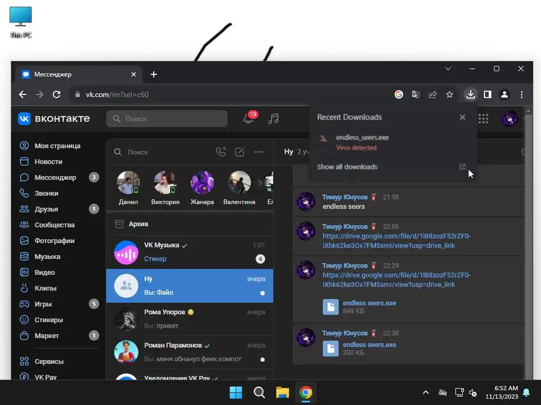Viewport: 541px width, 405px height.
Task: Open Роман Парамонов chat
Action: (190, 352)
